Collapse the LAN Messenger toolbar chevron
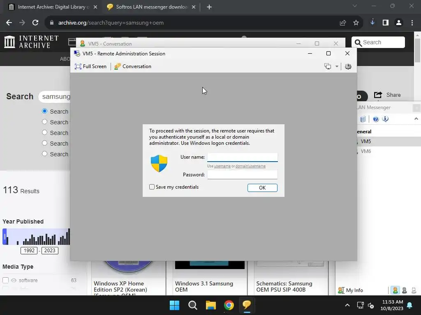The height and width of the screenshot is (315, 421). coord(416,119)
